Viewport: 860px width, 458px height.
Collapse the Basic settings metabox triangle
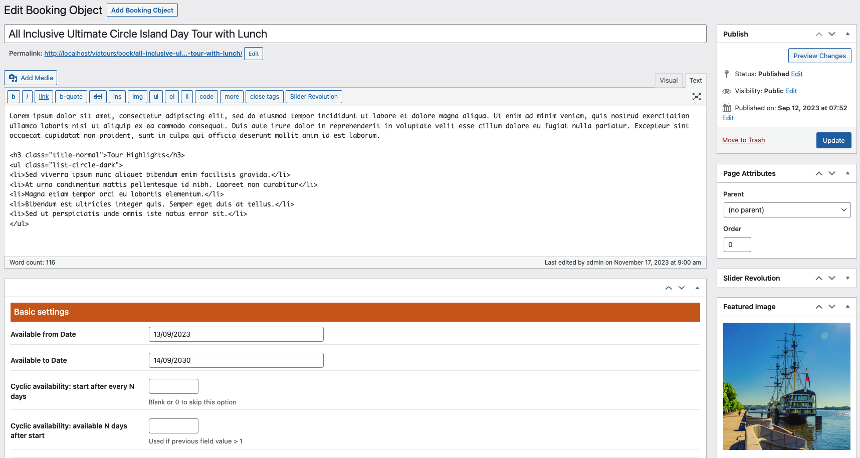[697, 288]
